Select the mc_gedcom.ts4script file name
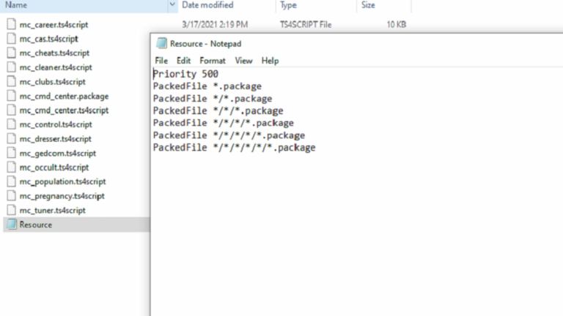Viewport: 563px width, 316px height. tap(57, 154)
